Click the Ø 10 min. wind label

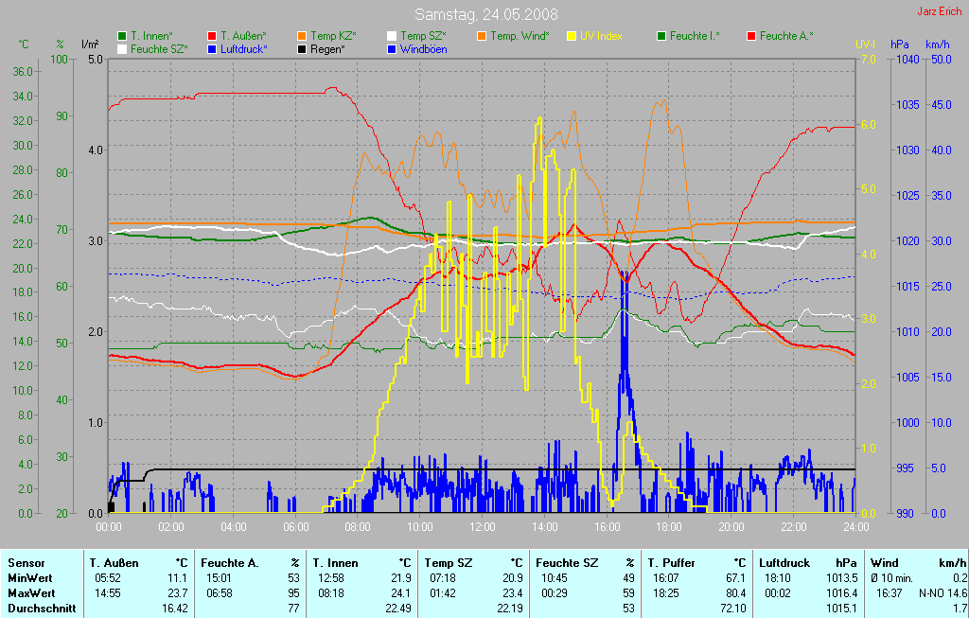pyautogui.click(x=892, y=578)
